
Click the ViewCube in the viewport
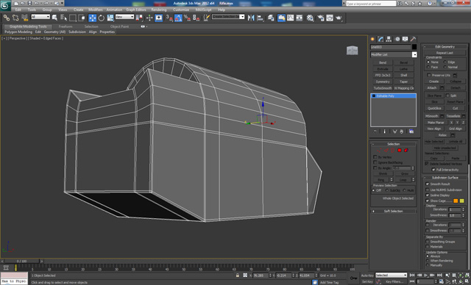(x=352, y=51)
